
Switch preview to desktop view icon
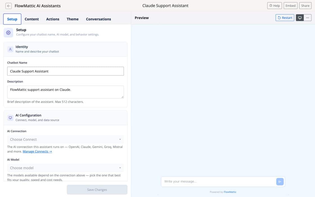click(x=300, y=18)
